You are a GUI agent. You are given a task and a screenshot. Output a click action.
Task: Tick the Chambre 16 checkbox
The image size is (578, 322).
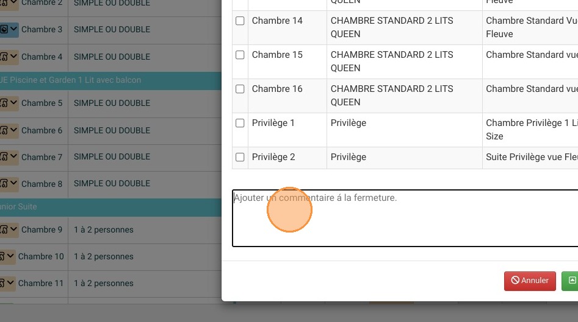pyautogui.click(x=240, y=89)
